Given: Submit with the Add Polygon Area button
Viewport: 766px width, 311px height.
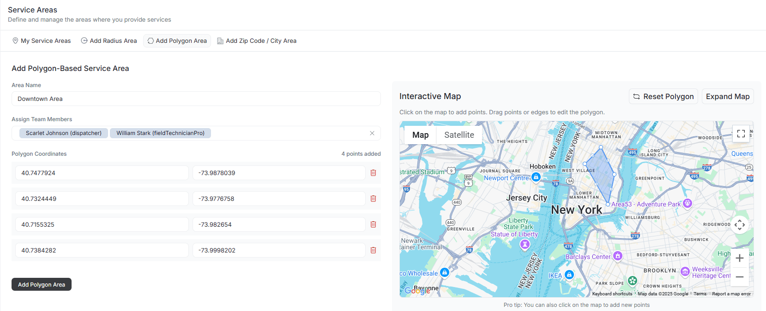Looking at the screenshot, I should point(42,284).
